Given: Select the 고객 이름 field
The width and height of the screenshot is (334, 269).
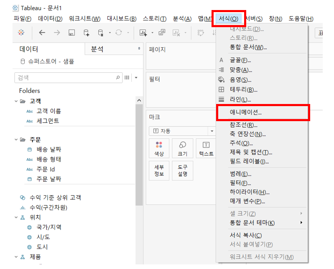Looking at the screenshot, I should 49,111.
